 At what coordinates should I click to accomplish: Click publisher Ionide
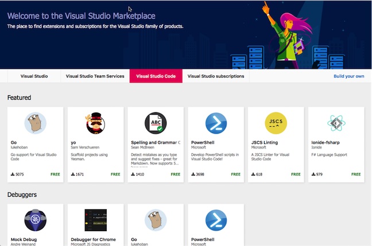[316, 147]
